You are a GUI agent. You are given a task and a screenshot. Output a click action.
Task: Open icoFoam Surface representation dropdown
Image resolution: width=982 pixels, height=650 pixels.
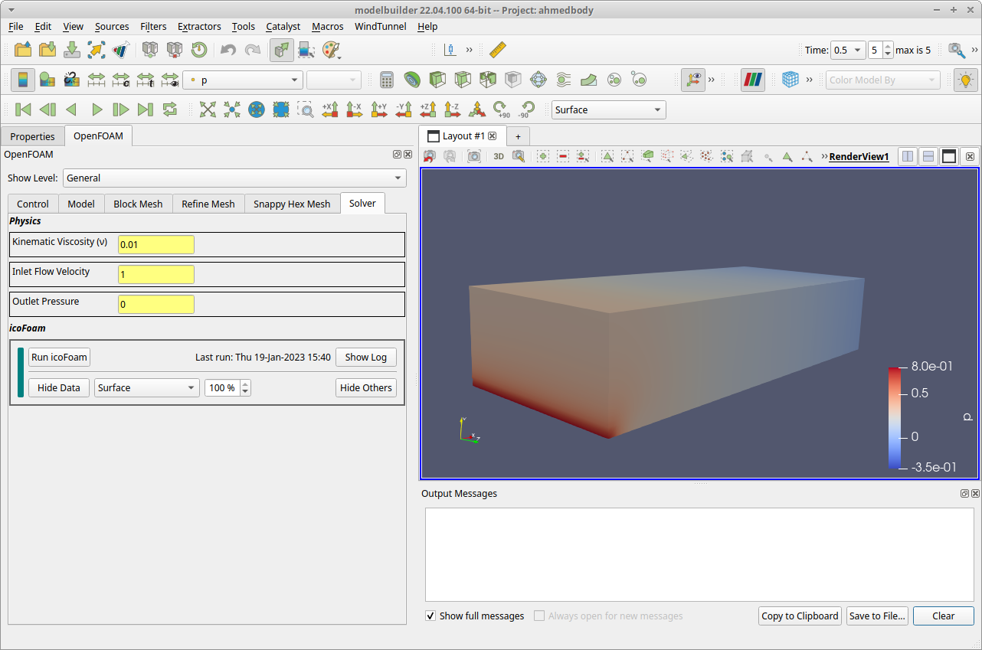[x=147, y=387]
